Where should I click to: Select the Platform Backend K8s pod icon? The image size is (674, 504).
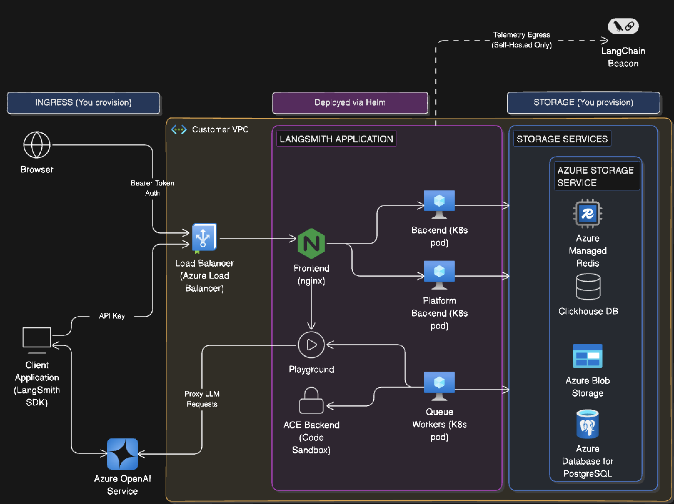point(439,275)
